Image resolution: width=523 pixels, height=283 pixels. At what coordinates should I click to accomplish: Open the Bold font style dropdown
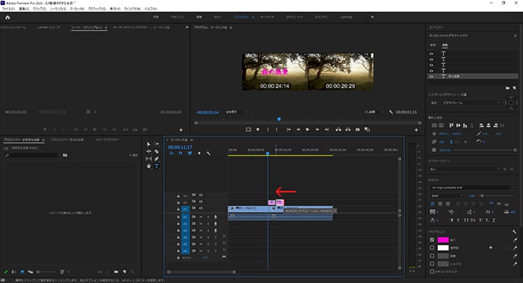pos(446,196)
